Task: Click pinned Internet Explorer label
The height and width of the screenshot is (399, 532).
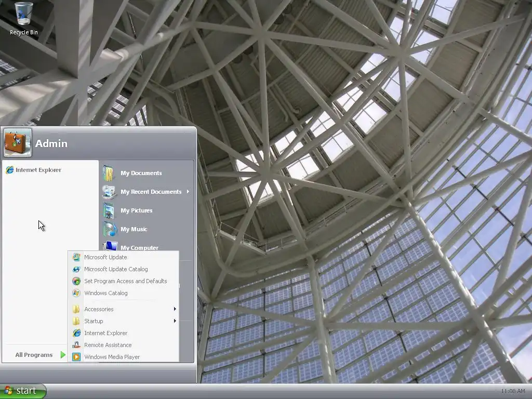Action: pyautogui.click(x=38, y=170)
